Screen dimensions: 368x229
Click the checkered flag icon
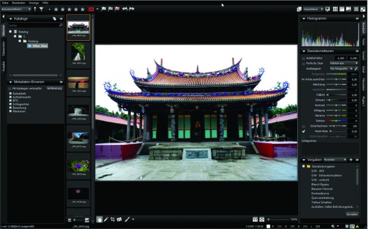(x=110, y=9)
